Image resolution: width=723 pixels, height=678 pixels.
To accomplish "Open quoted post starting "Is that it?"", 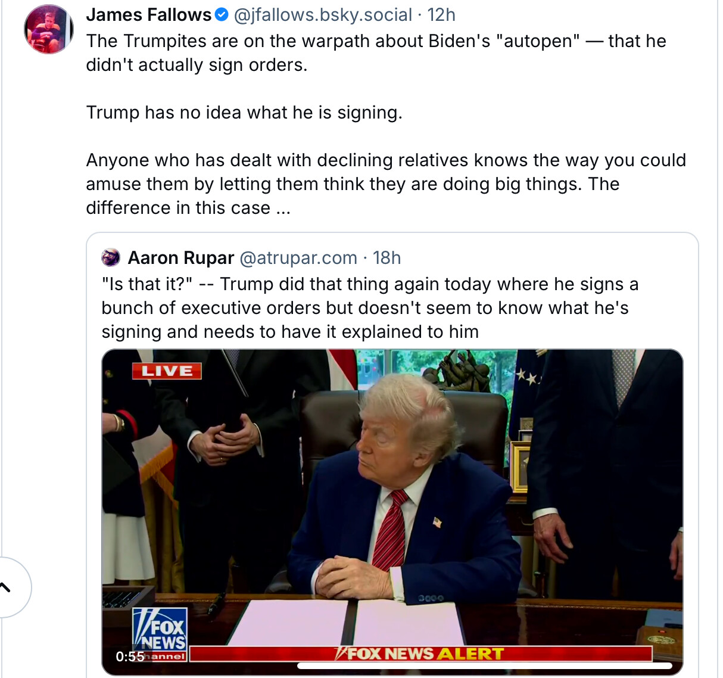I will click(370, 307).
